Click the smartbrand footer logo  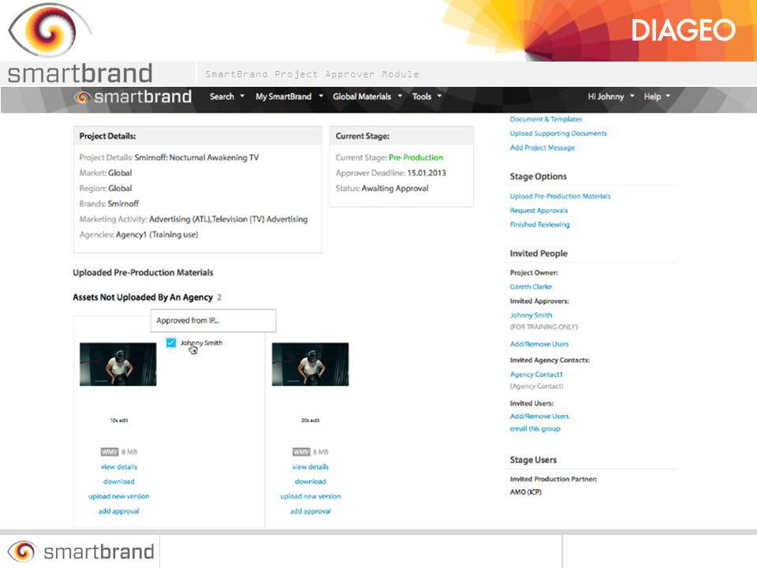[81, 551]
